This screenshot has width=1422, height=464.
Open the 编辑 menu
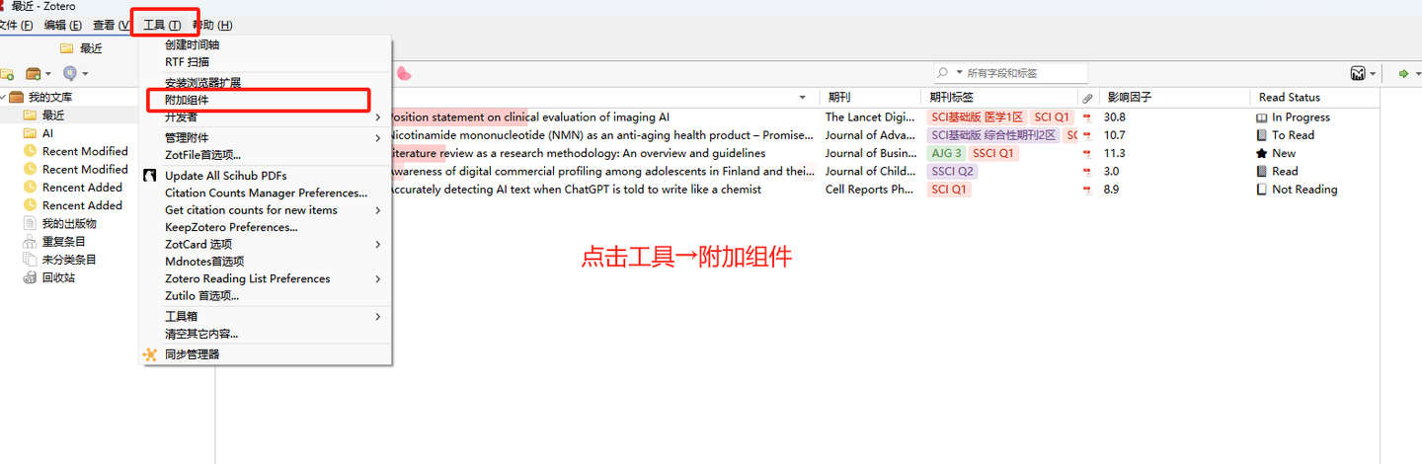(63, 25)
